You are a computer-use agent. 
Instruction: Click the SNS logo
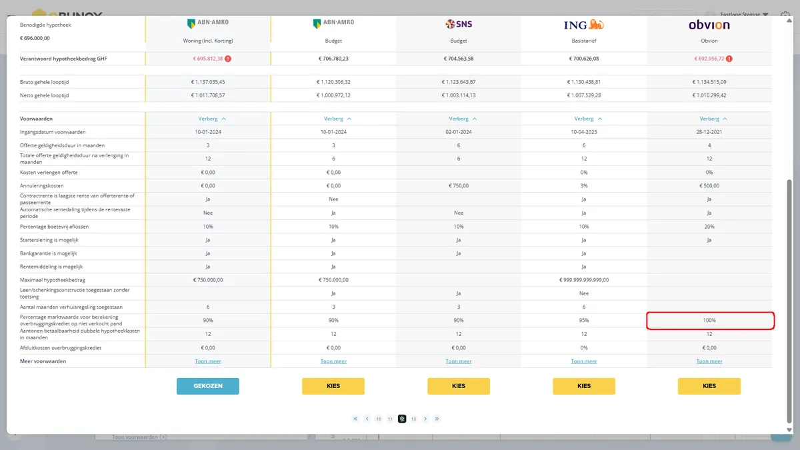[459, 25]
